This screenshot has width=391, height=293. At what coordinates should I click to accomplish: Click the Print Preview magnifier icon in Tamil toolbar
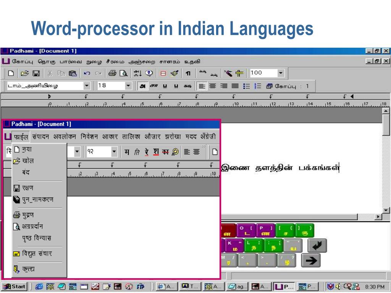124,73
